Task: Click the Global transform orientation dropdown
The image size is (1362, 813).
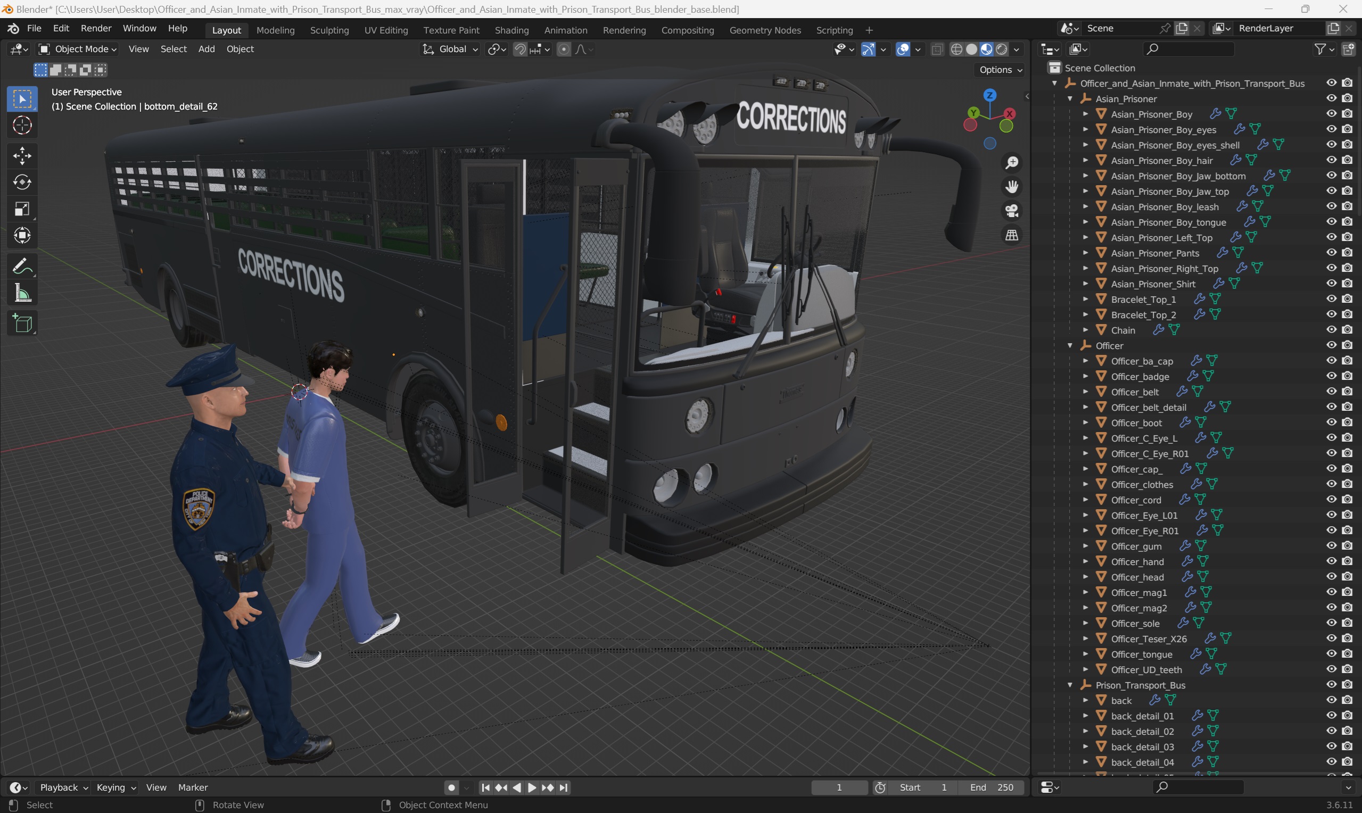Action: click(x=452, y=48)
